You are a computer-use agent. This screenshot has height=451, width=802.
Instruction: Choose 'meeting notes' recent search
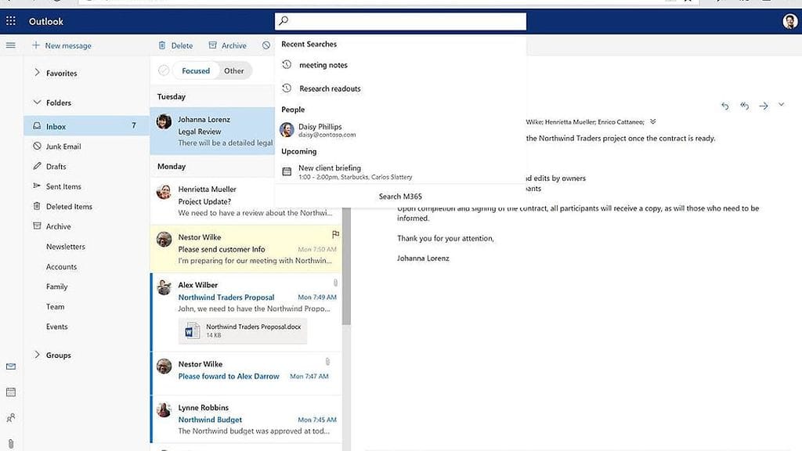click(323, 65)
